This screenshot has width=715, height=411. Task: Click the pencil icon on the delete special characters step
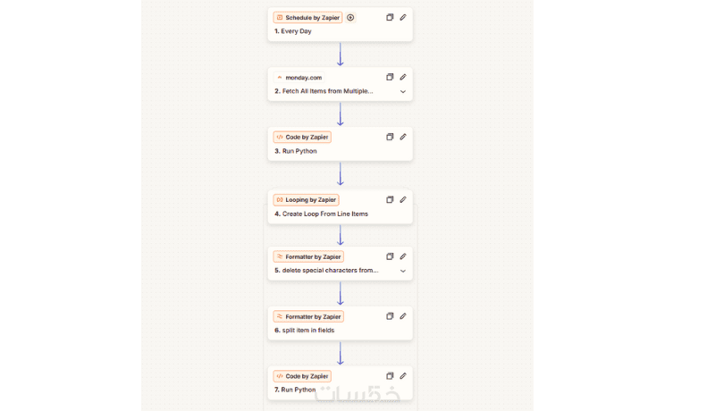click(x=403, y=256)
